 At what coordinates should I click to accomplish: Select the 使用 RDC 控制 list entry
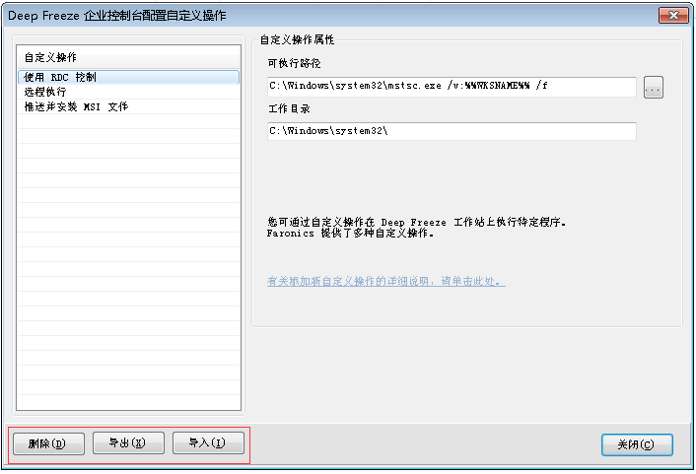[x=60, y=77]
